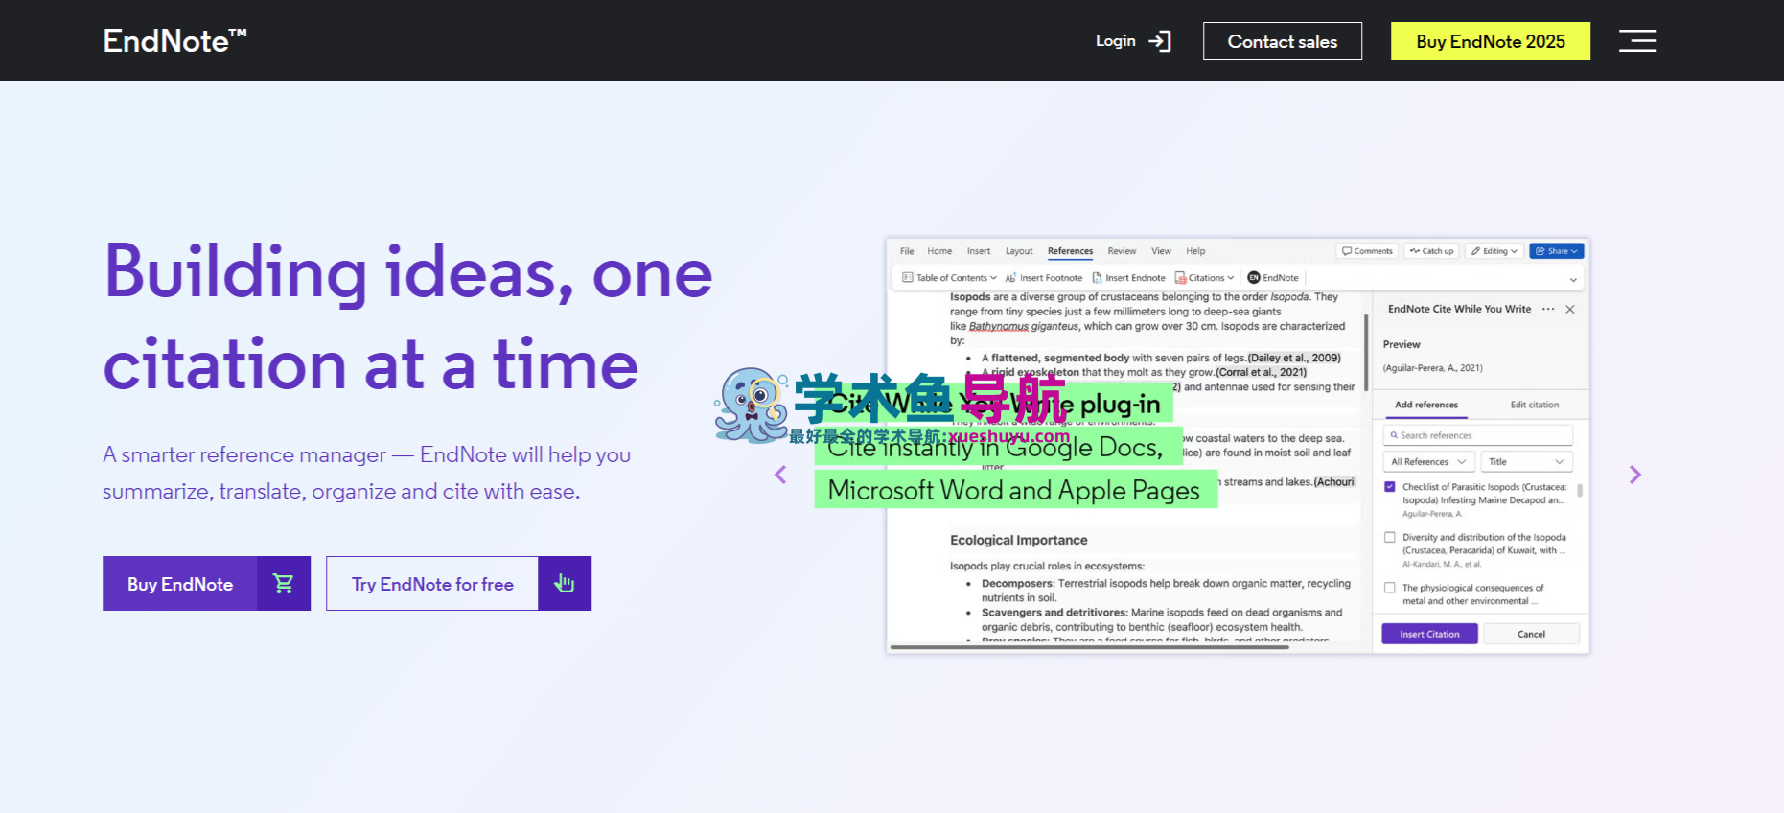Click the Login arrow icon
Screen dimensions: 1784x813
1160,41
